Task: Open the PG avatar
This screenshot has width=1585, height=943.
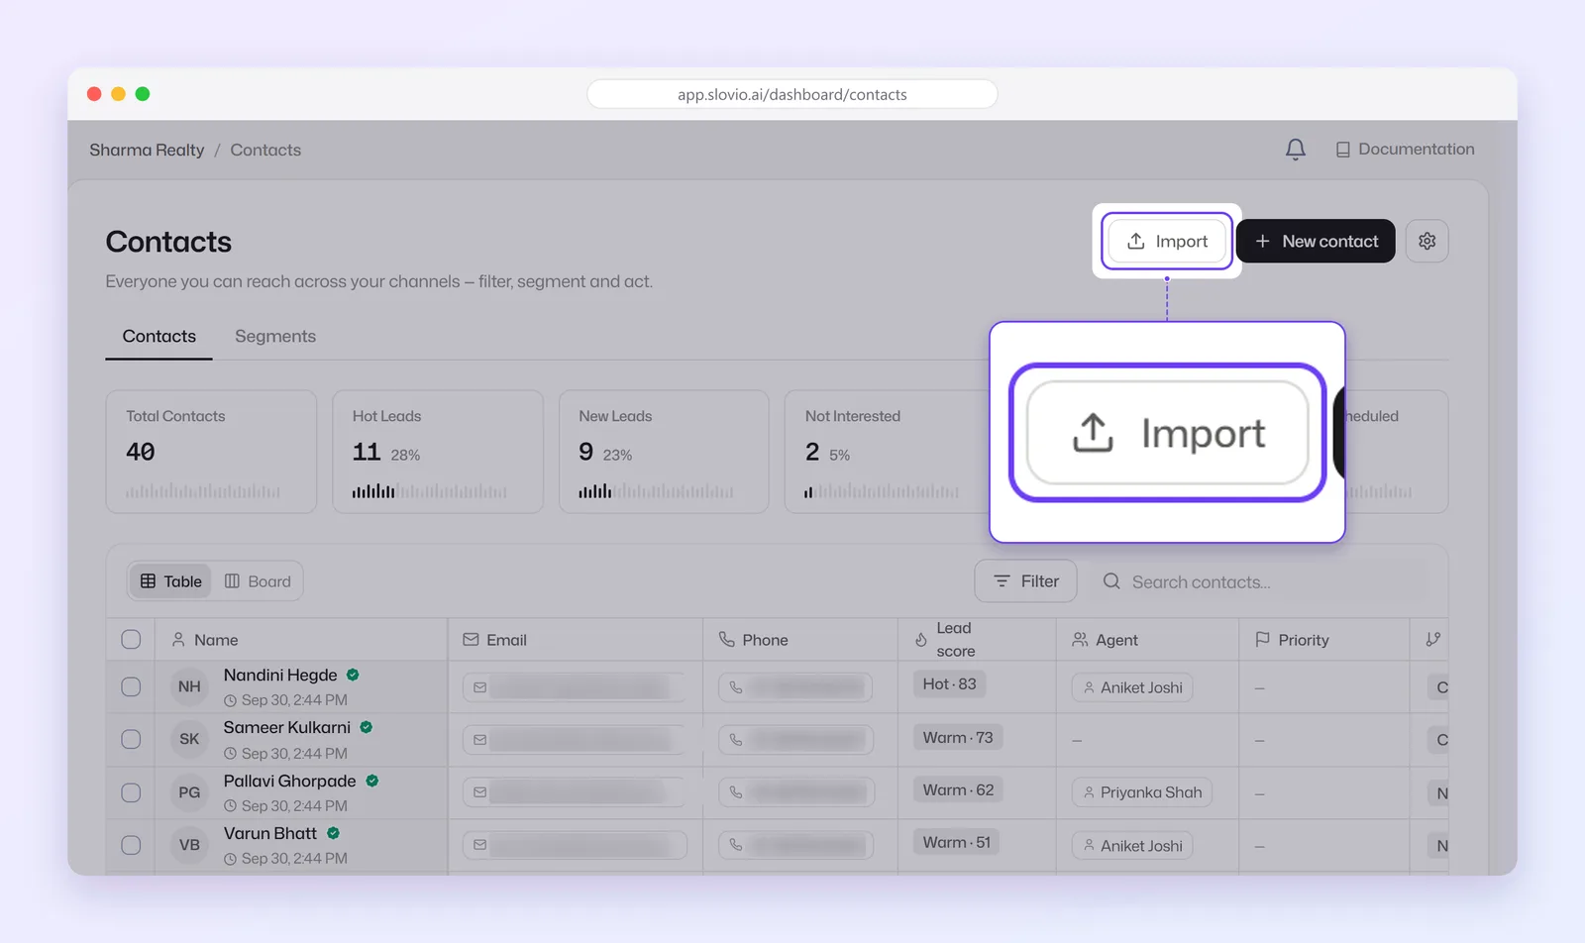Action: click(189, 792)
